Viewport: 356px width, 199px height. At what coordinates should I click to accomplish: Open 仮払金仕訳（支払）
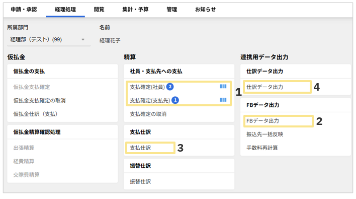pos(35,114)
